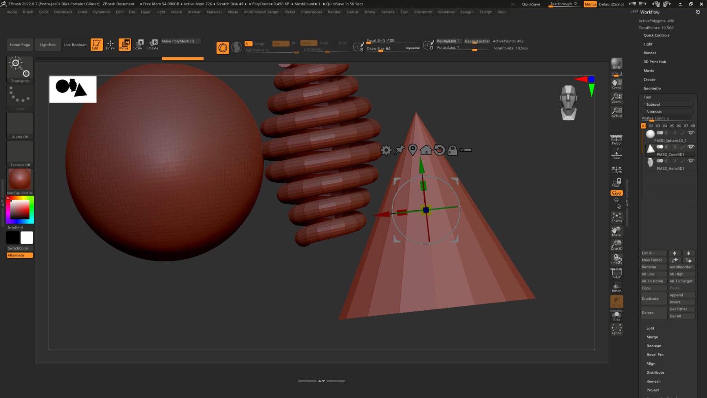Image resolution: width=707 pixels, height=398 pixels.
Task: Pick a color from the gradient color picker
Action: [19, 209]
